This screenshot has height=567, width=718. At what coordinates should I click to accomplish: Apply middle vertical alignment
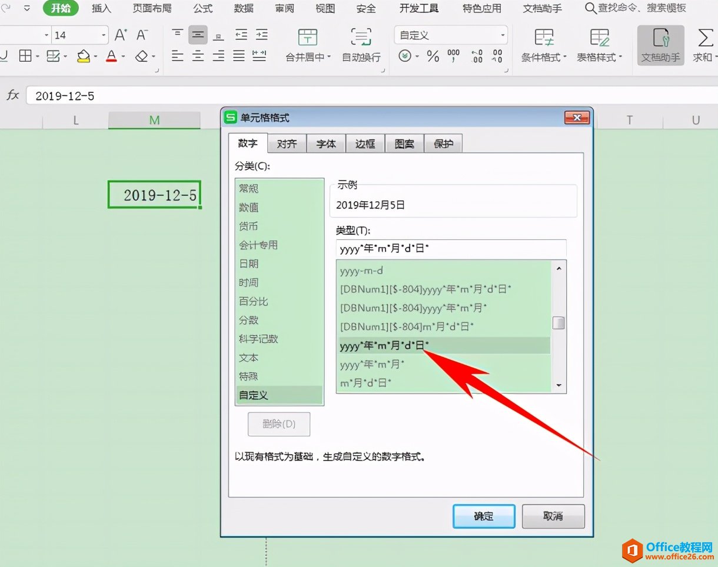(198, 35)
